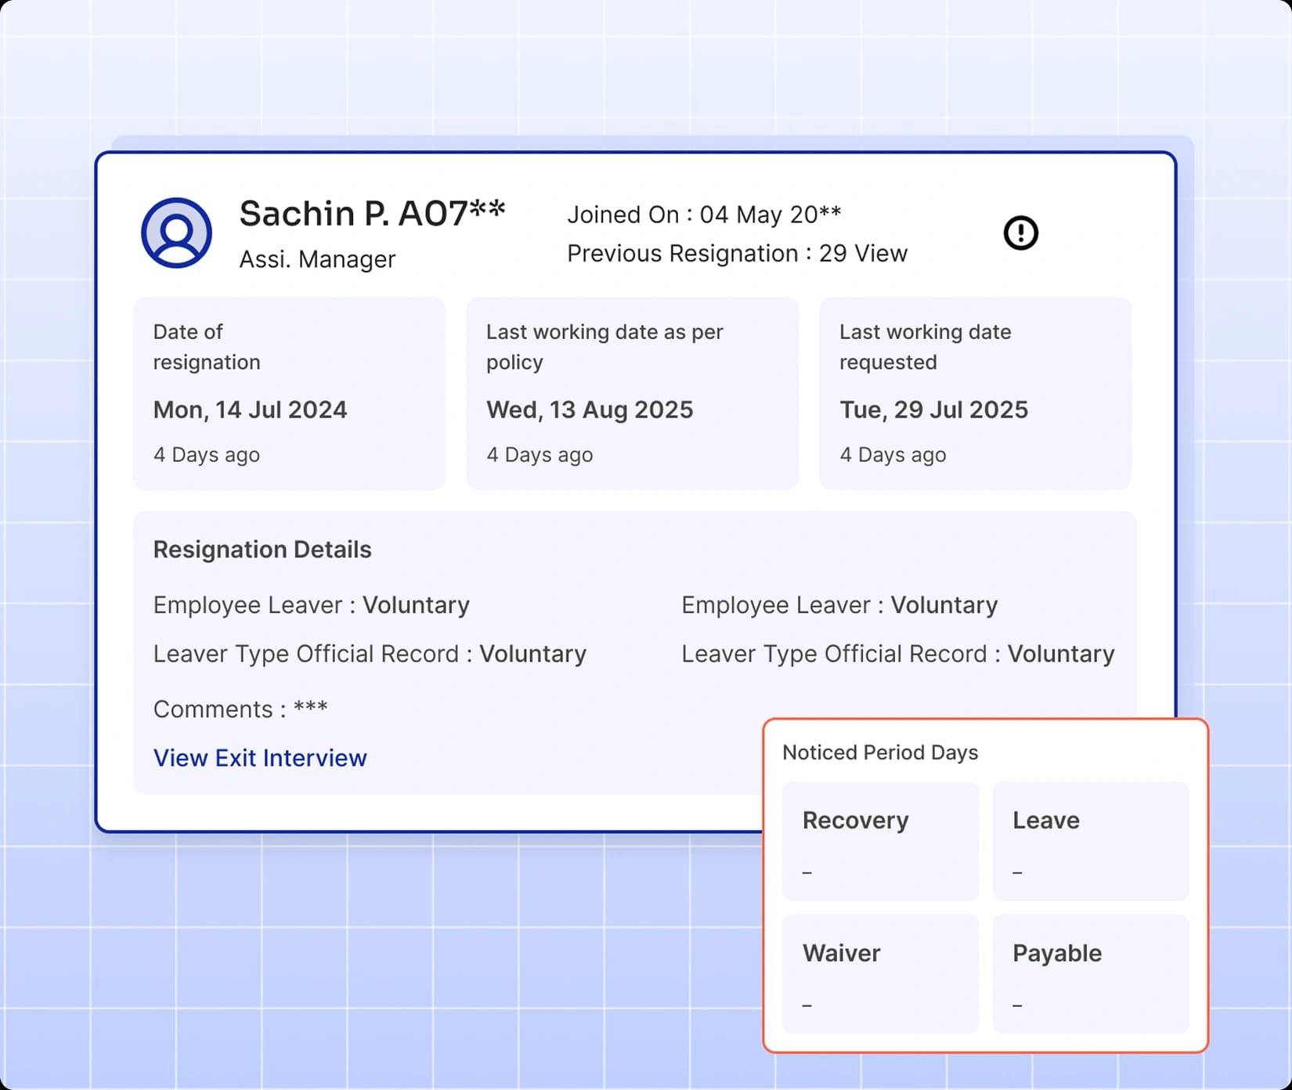
Task: Click the Last working date requested card
Action: [974, 392]
